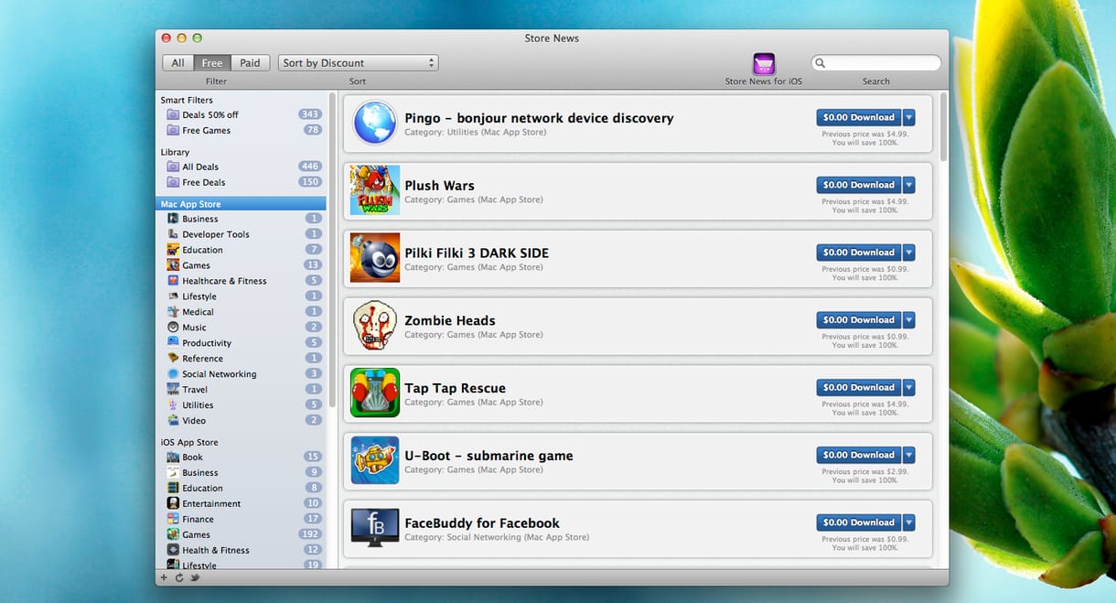Switch filter to All
The image size is (1116, 603).
click(177, 63)
